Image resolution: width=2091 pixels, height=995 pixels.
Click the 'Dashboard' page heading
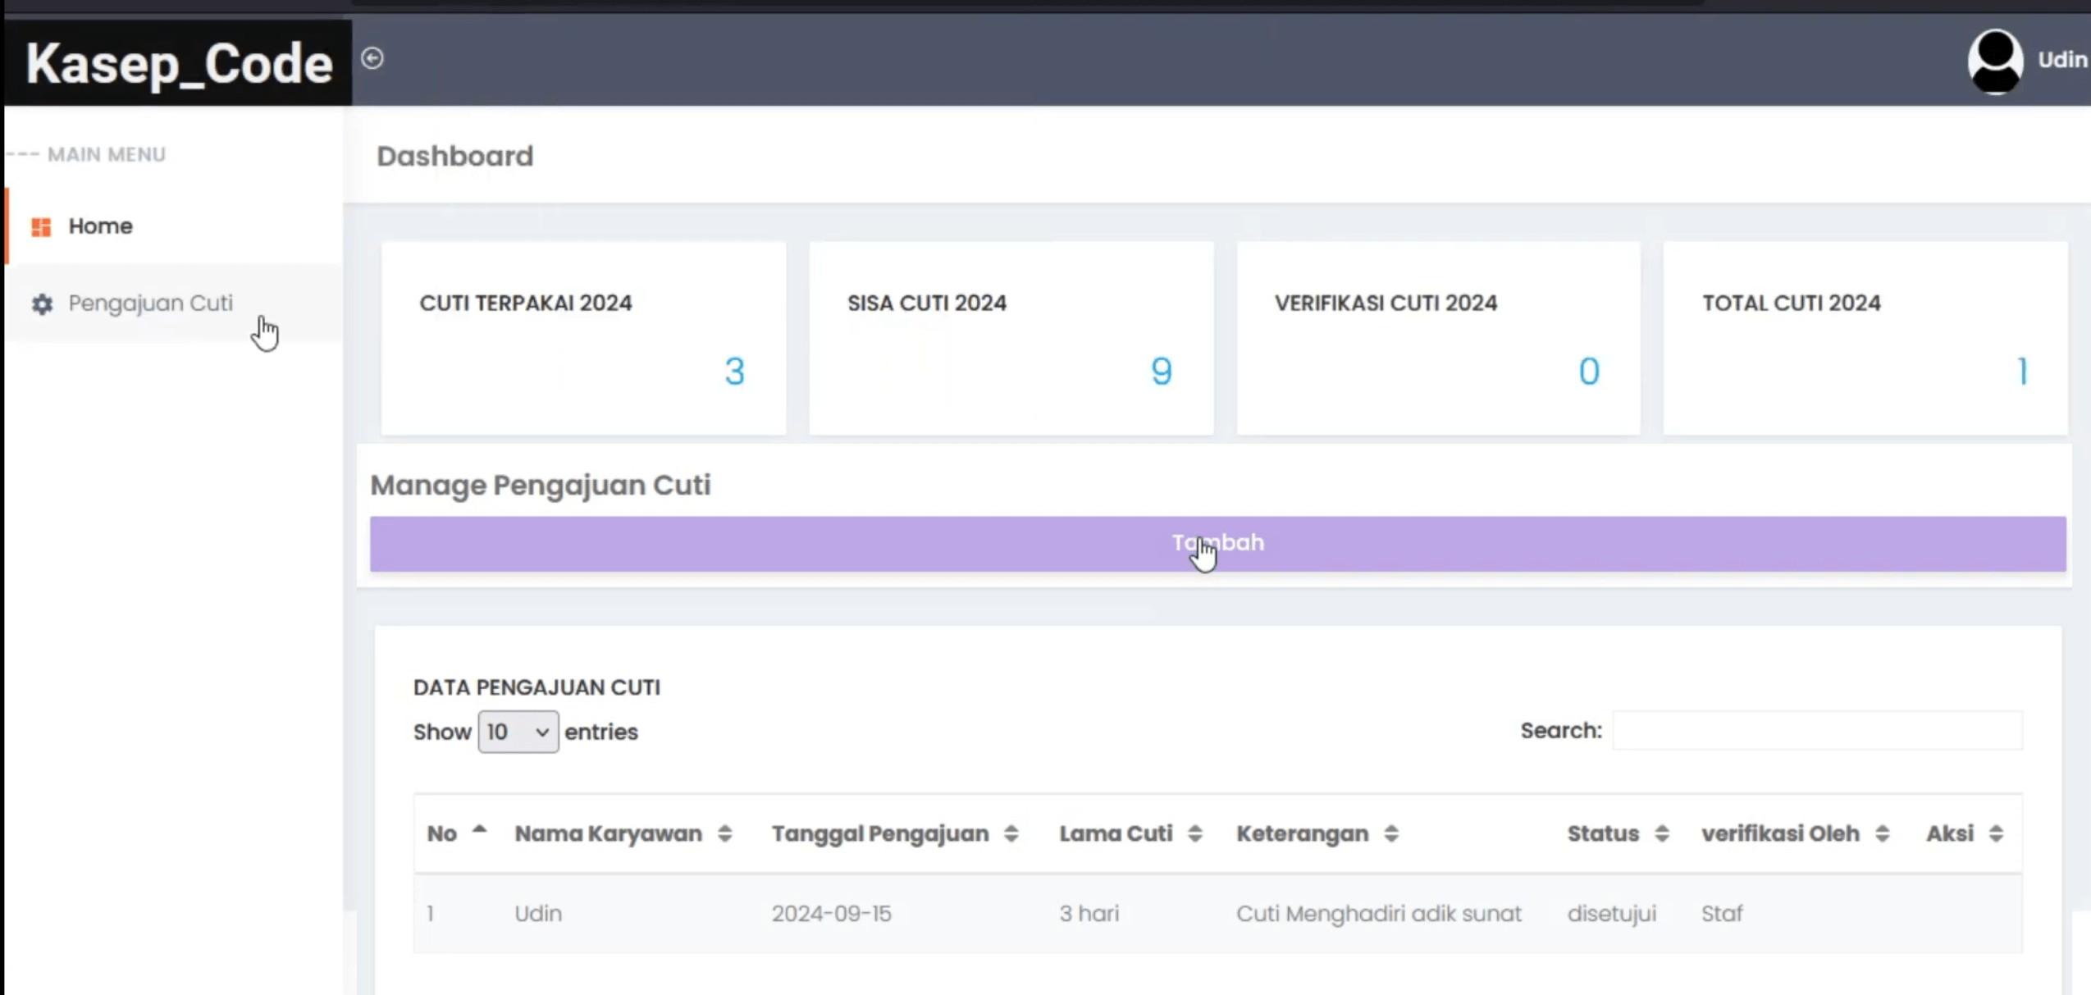[454, 156]
